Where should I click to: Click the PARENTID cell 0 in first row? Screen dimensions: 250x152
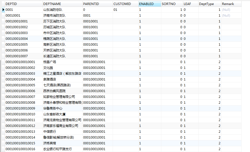pos(98,10)
